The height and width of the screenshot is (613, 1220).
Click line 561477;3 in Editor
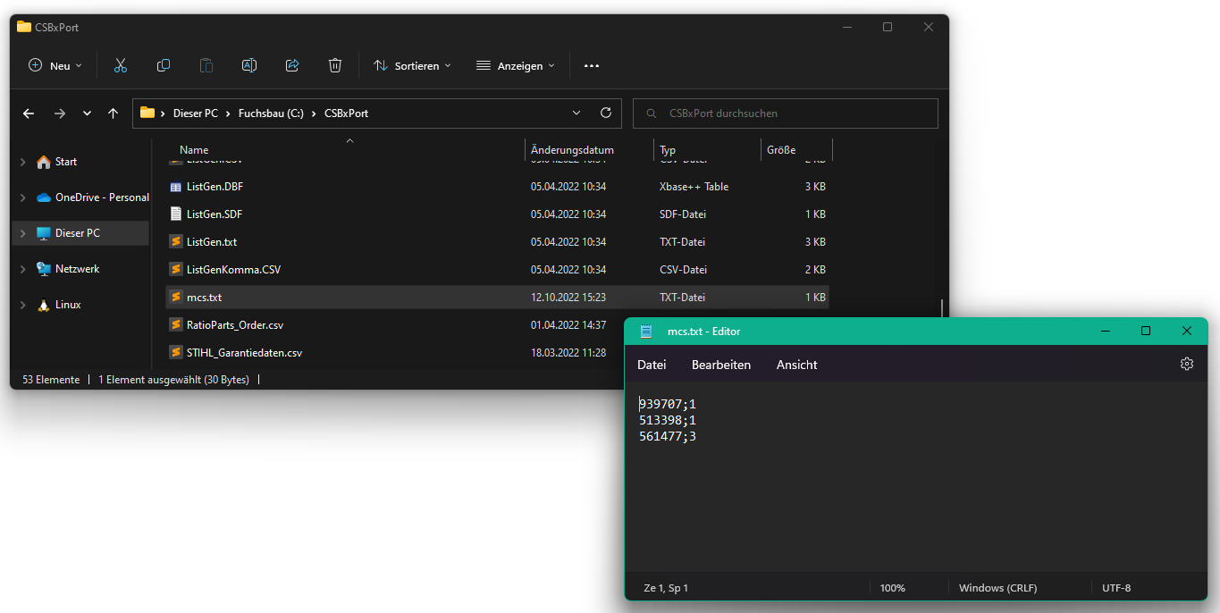point(668,436)
